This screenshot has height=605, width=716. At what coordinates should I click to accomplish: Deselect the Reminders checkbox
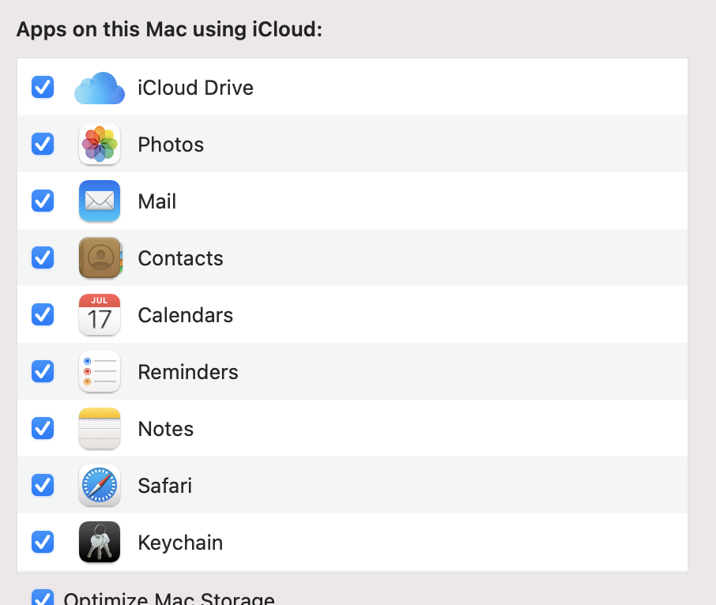(43, 372)
